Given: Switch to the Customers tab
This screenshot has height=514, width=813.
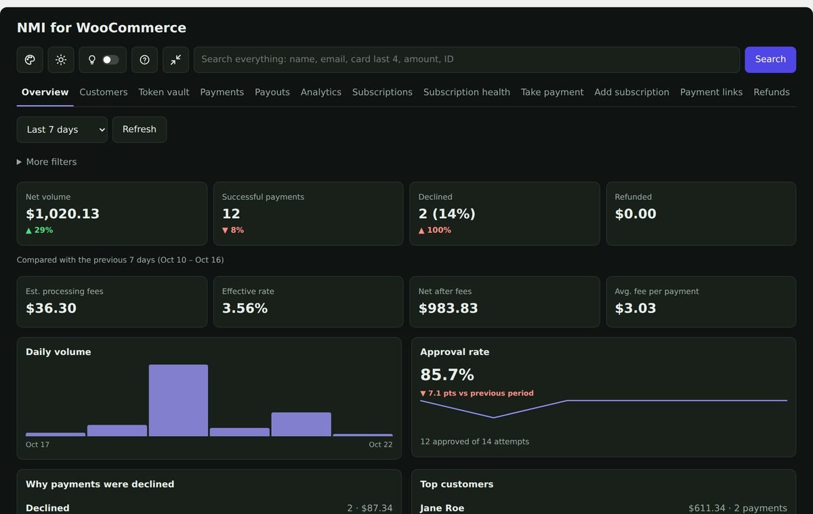Looking at the screenshot, I should coord(104,92).
